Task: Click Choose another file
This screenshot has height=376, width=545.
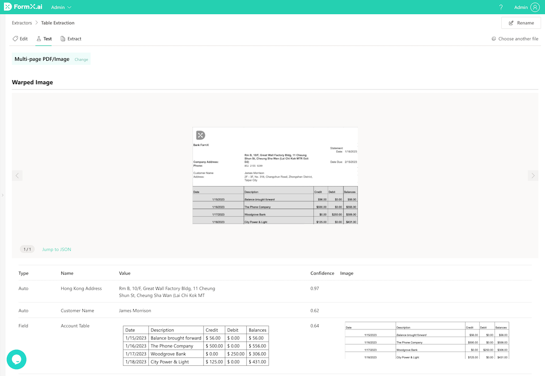Action: 515,39
